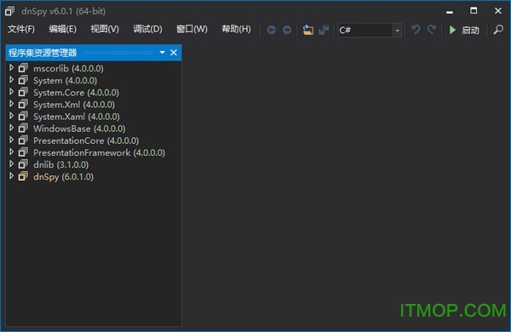
Task: Click the Save All disk icon
Action: tap(324, 30)
